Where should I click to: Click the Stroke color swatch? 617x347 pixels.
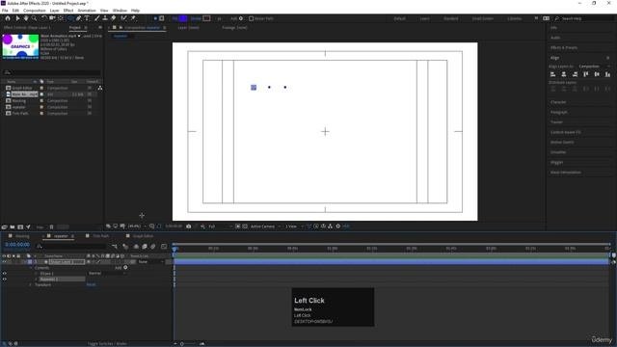tap(206, 18)
